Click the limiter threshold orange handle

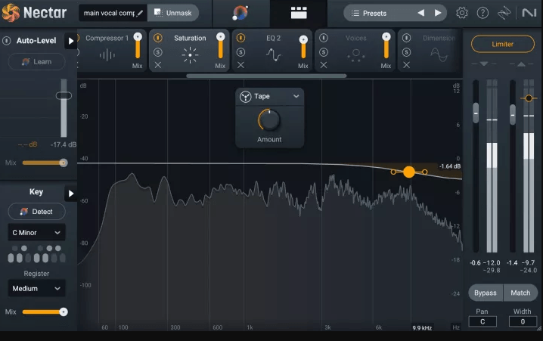pos(529,98)
